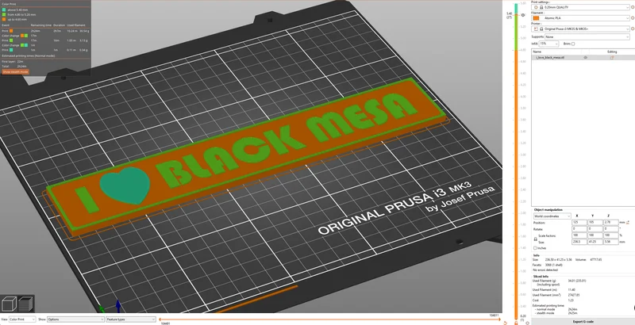635x325 pixels.
Task: Select the i_love_black_mesa.stl object row
Action: pyautogui.click(x=583, y=58)
